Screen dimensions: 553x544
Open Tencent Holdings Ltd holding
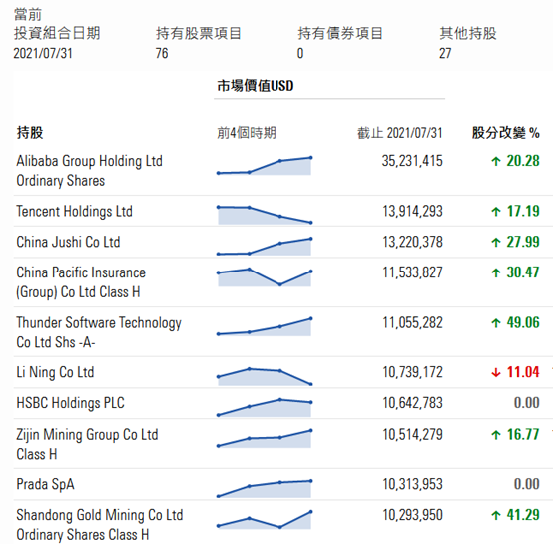75,212
